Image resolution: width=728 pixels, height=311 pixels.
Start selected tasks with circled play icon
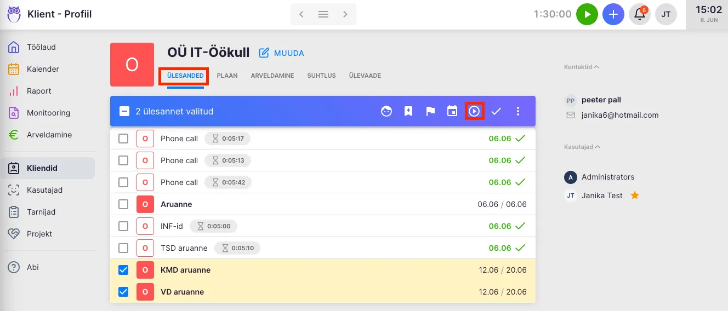(474, 111)
